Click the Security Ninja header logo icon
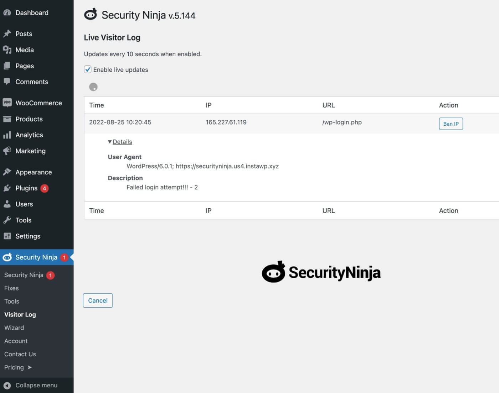499x393 pixels. (x=91, y=14)
